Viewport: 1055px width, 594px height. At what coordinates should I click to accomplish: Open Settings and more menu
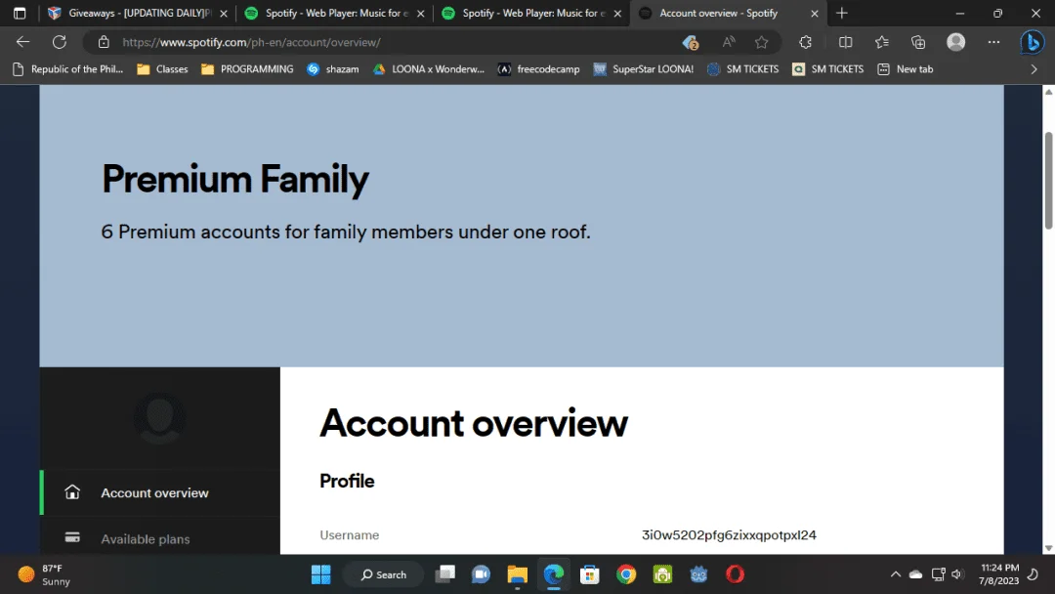click(993, 42)
